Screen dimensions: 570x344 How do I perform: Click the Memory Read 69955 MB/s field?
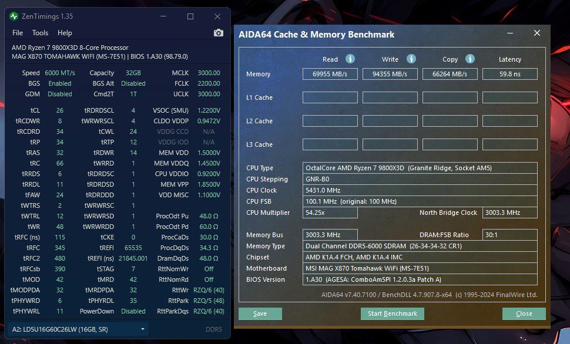(330, 74)
